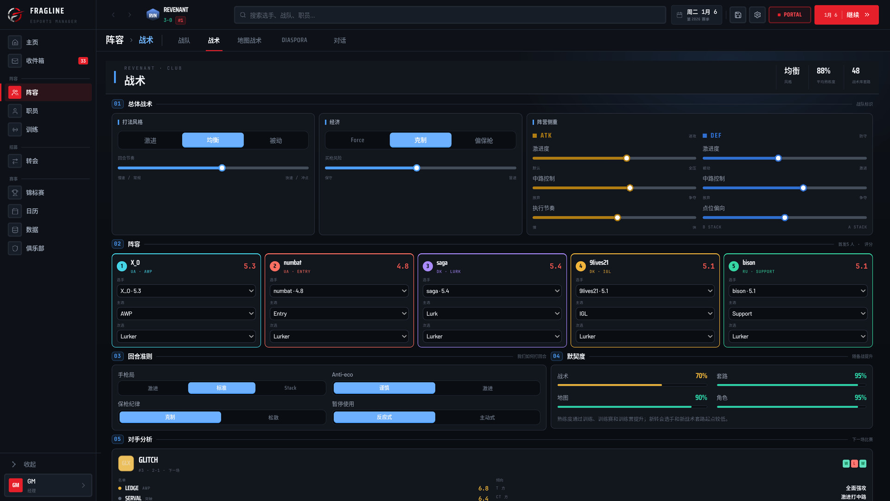This screenshot has width=890, height=501.
Task: Open the GM manager profile card
Action: 48,485
